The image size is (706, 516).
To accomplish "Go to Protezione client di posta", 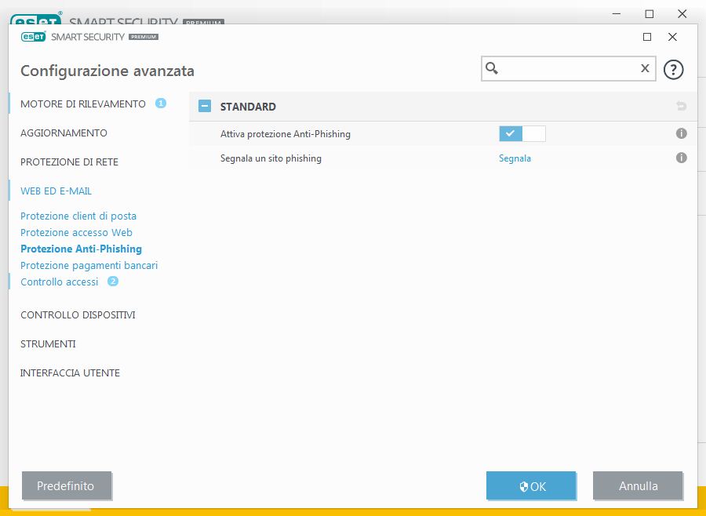I will click(x=78, y=216).
